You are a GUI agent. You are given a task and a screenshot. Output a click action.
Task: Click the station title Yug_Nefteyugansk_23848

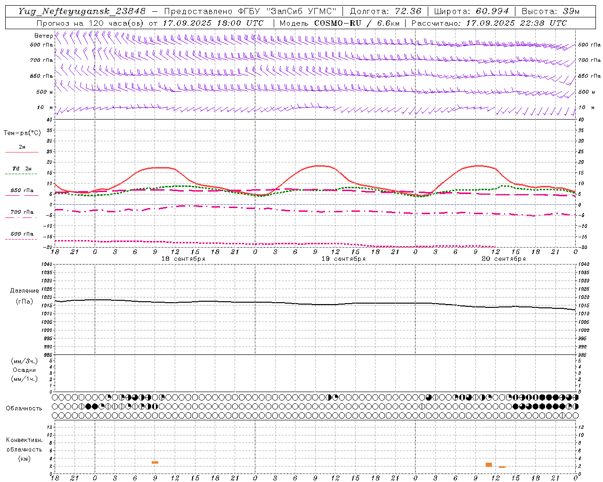tap(82, 11)
